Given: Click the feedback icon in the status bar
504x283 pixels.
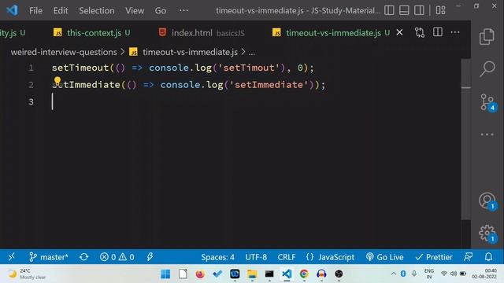Looking at the screenshot, I should click(x=468, y=257).
